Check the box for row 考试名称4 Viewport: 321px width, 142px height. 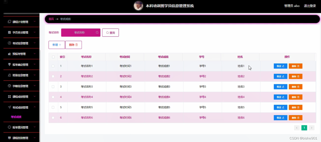pyautogui.click(x=53, y=97)
